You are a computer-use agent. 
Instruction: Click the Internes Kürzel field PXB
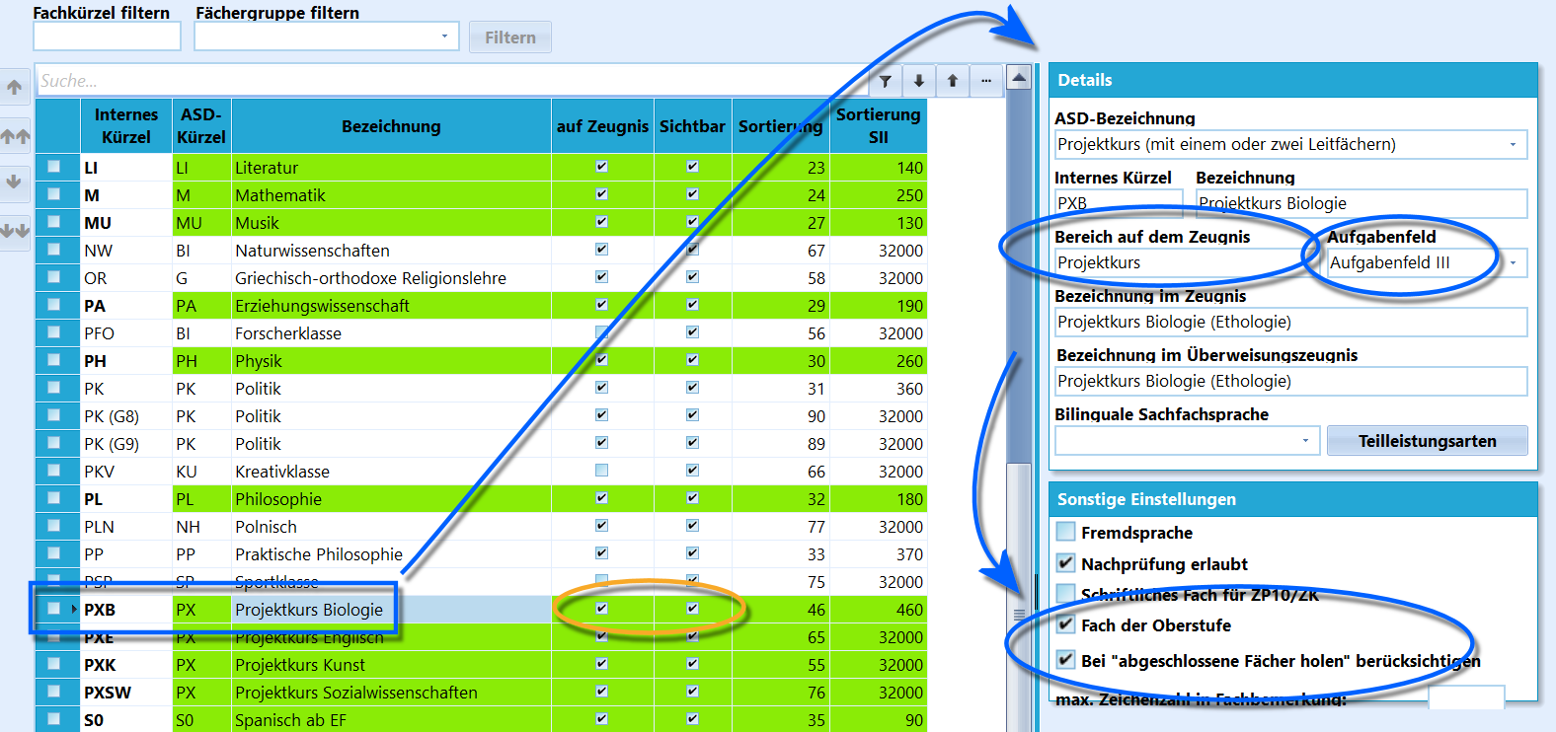click(1119, 203)
